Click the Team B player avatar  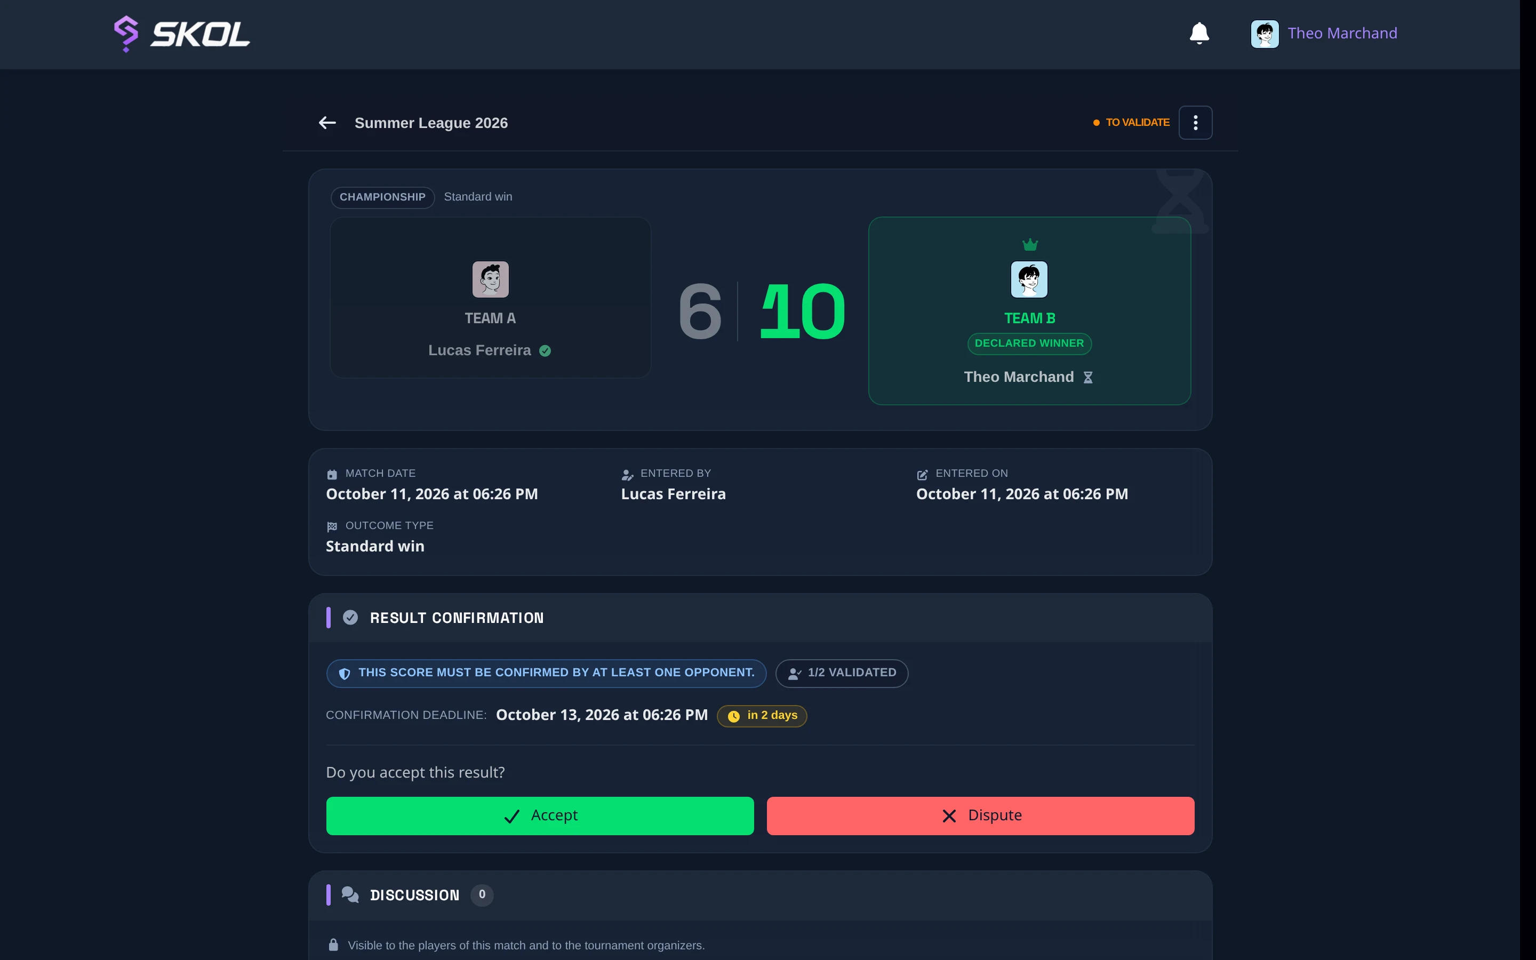click(x=1029, y=279)
